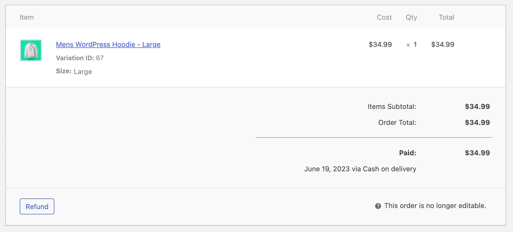Select the Paid amount of $34.99
The image size is (513, 232).
477,153
